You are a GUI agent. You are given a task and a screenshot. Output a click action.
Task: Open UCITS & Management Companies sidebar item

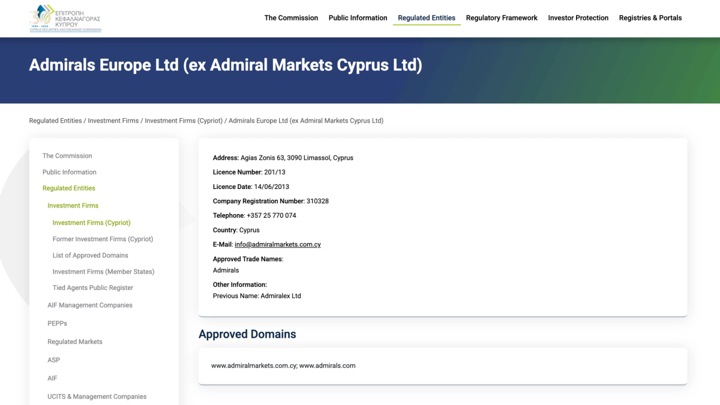point(97,397)
